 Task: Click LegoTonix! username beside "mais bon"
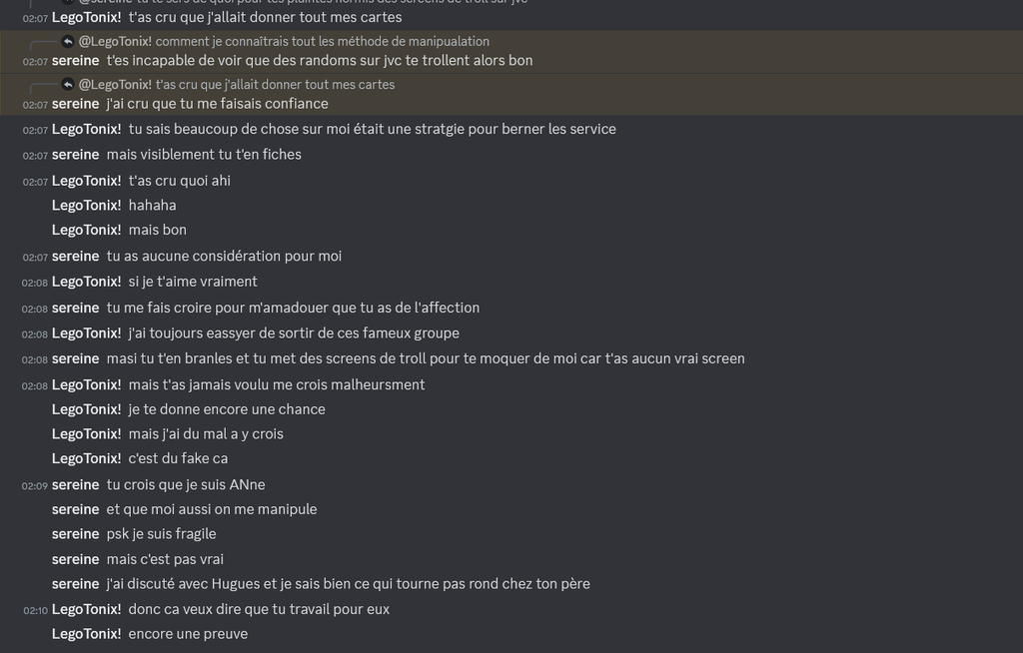(86, 230)
